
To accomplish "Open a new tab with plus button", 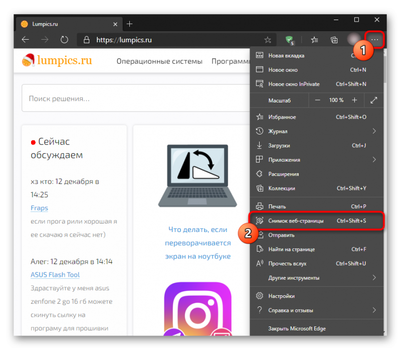I will coord(130,24).
